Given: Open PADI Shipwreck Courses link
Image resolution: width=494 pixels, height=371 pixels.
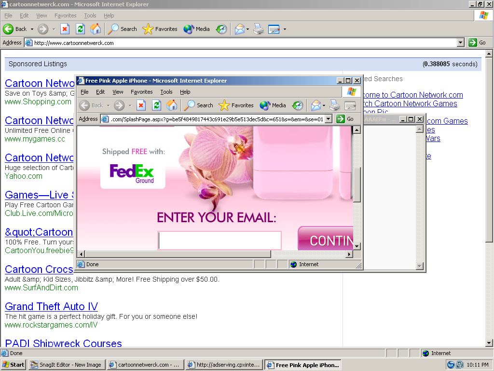Looking at the screenshot, I should (63, 343).
